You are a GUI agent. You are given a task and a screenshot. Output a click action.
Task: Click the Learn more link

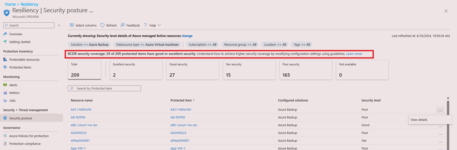tap(355, 54)
